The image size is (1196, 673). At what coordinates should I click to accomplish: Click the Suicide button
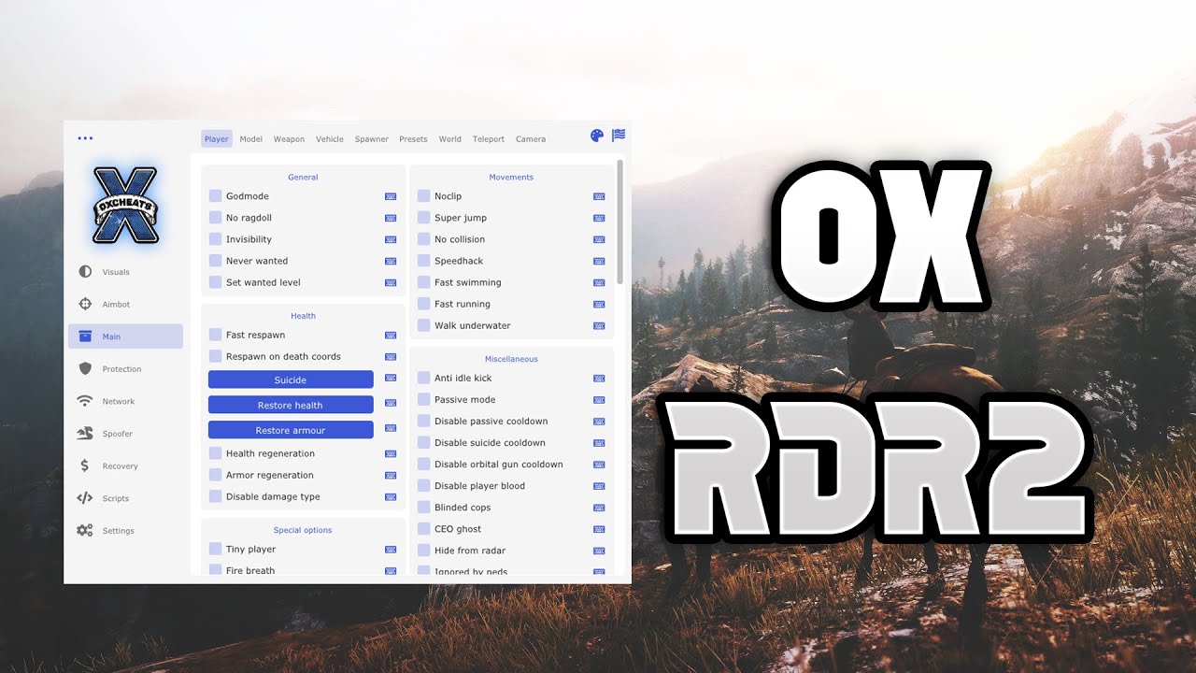coord(291,379)
